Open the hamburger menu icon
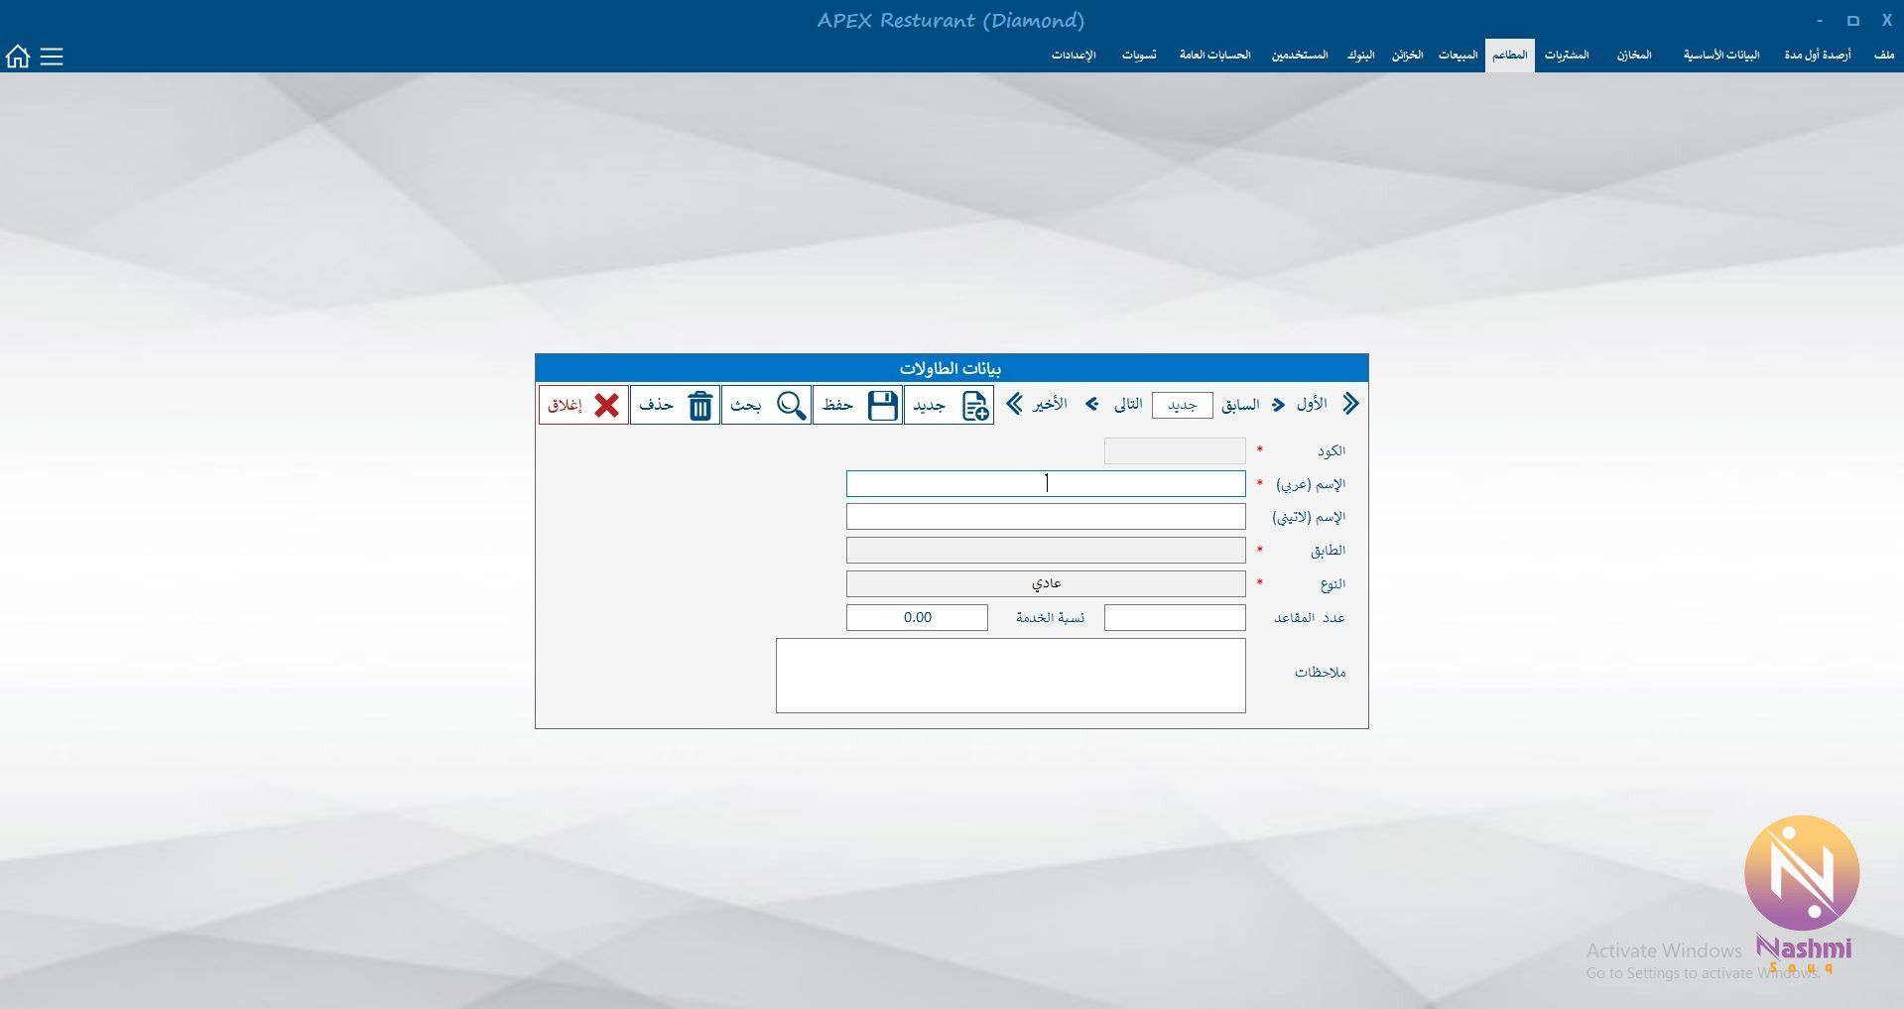Viewport: 1904px width, 1009px height. (x=52, y=57)
